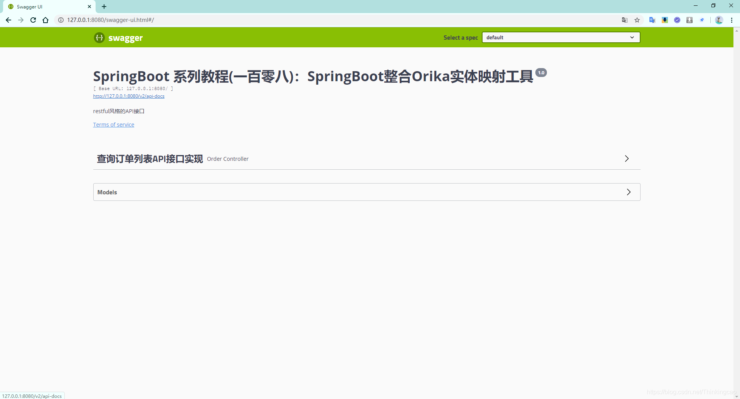Open the translate page icon
Viewport: 740px width, 399px height.
pos(625,20)
